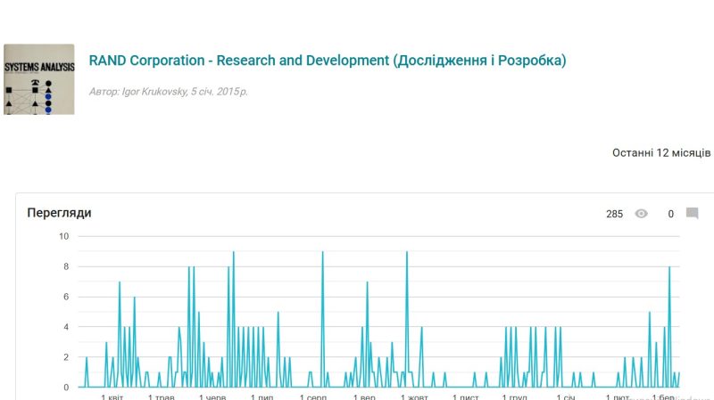The image size is (714, 400).
Task: Click the '1 жовт' axis label
Action: [x=414, y=396]
